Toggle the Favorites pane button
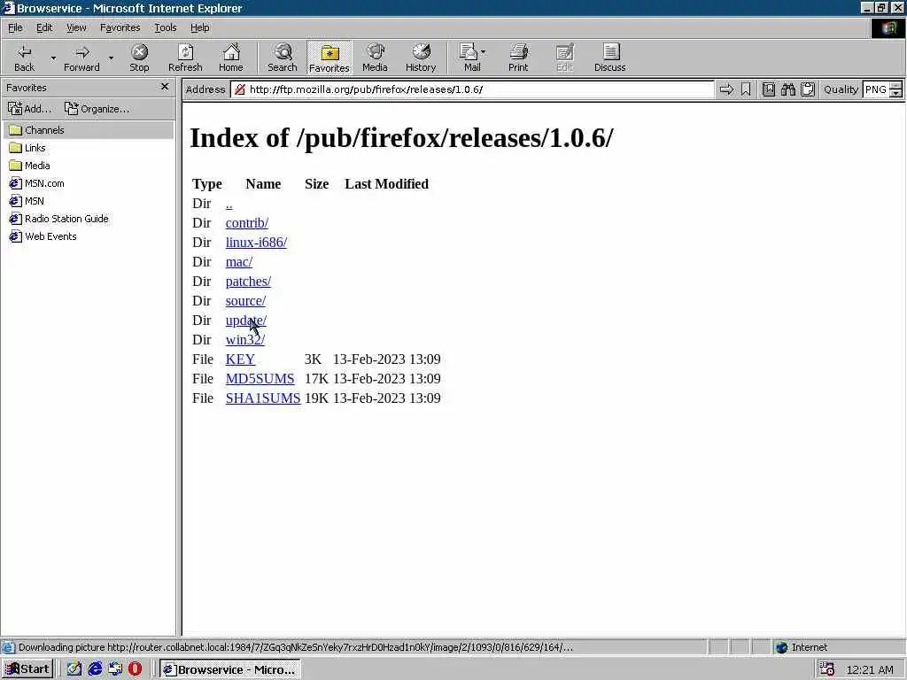 (x=329, y=58)
